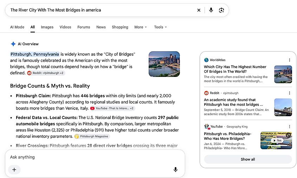Image resolution: width=297 pixels, height=178 pixels.
Task: Switch to the Forums tab
Action: pos(84,27)
